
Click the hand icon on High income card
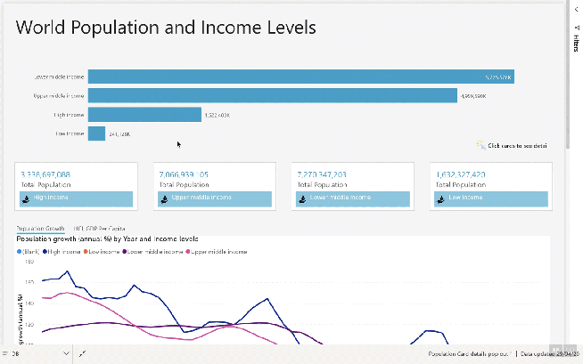coord(26,199)
